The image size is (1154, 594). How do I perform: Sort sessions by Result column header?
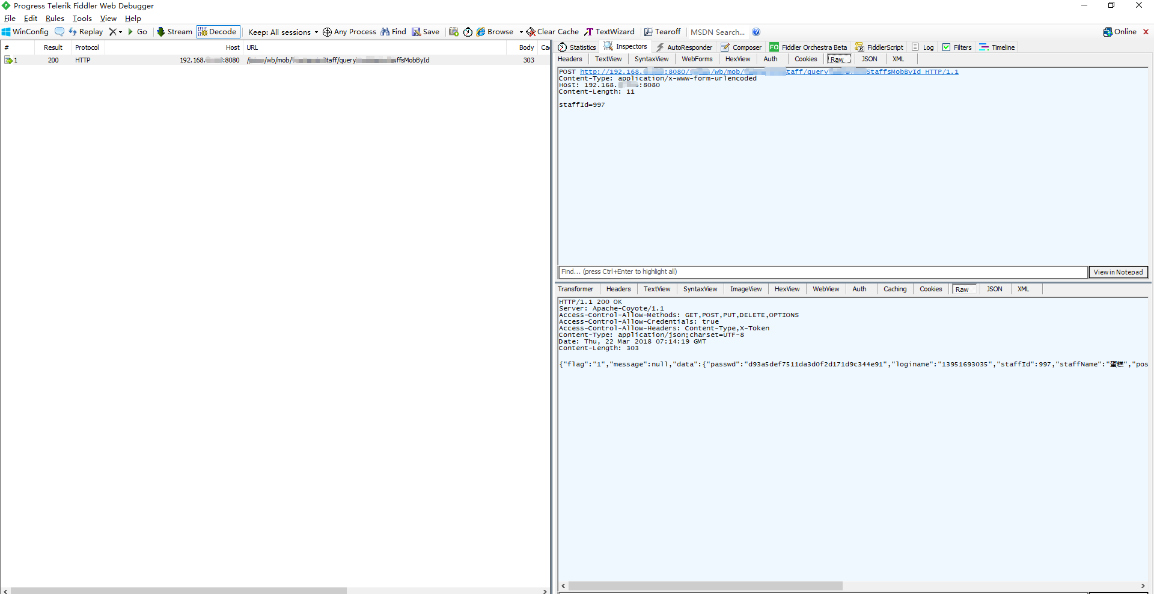click(x=53, y=47)
